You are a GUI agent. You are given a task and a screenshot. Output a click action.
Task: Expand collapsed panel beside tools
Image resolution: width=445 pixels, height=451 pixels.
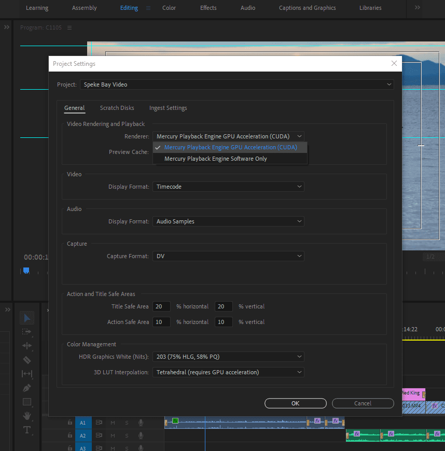(x=8, y=309)
